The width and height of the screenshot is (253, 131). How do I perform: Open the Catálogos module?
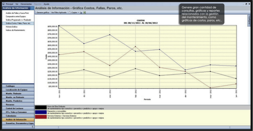(x=18, y=86)
